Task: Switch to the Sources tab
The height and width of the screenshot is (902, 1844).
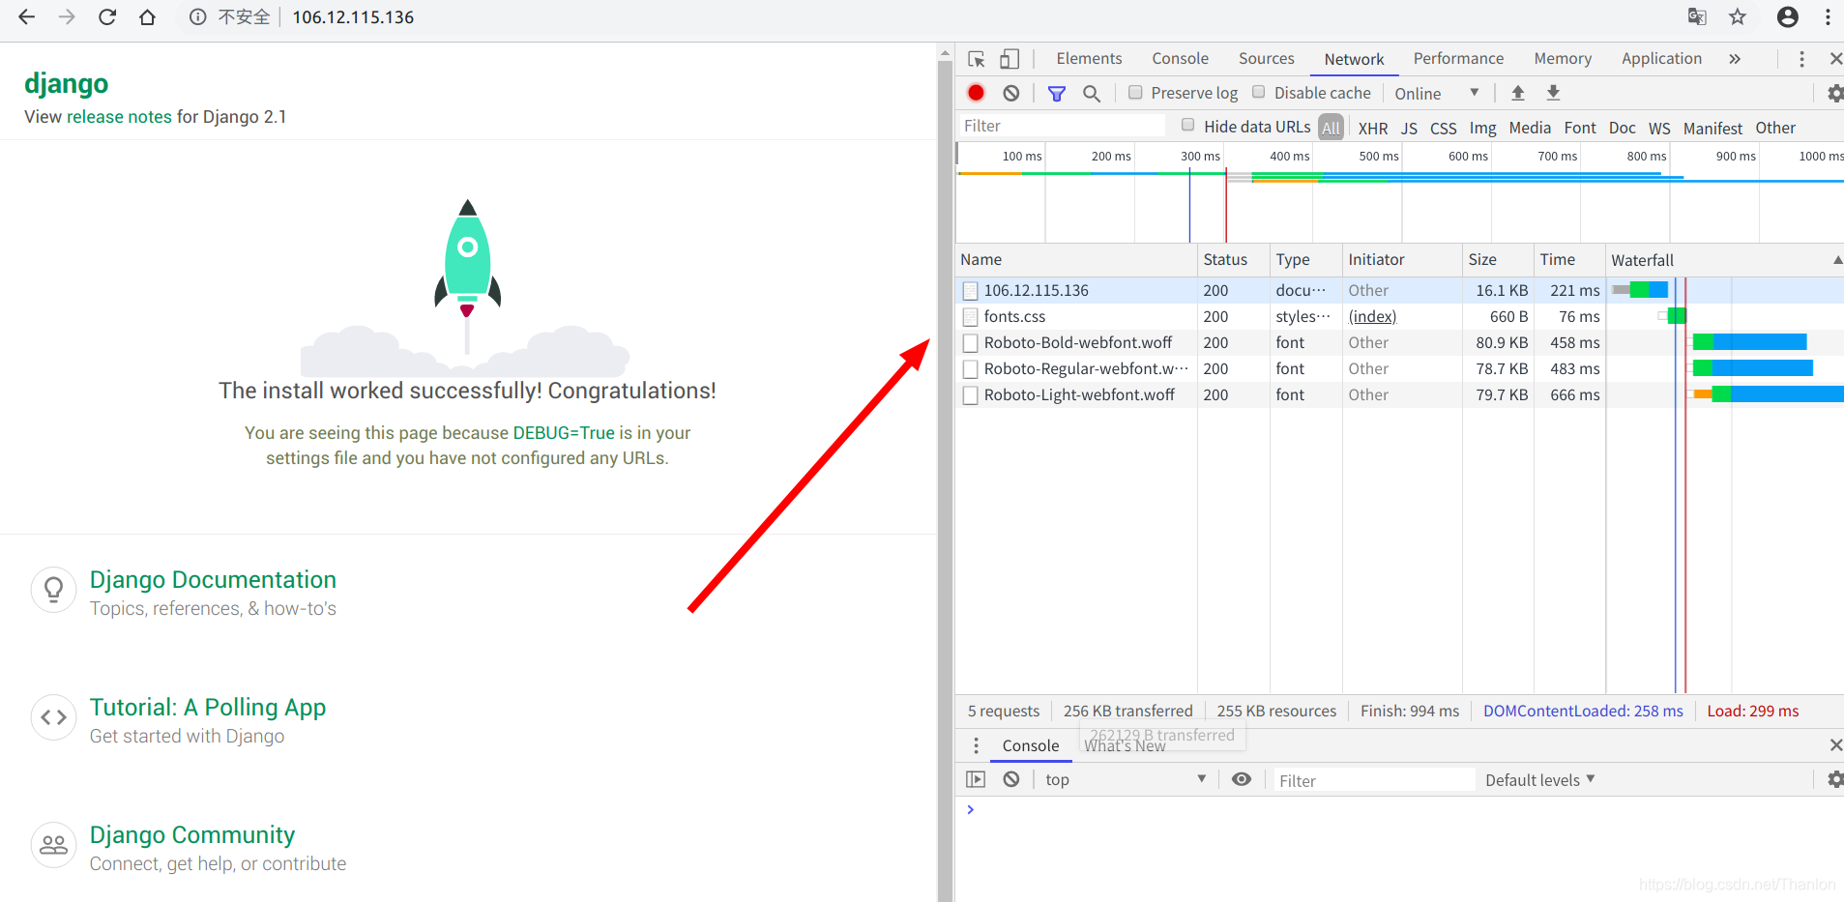Action: 1266,59
